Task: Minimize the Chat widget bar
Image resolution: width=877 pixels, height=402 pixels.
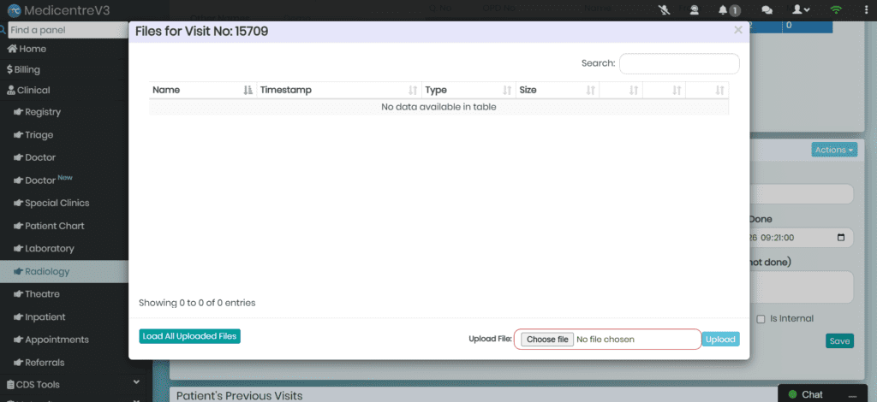Action: tap(853, 395)
